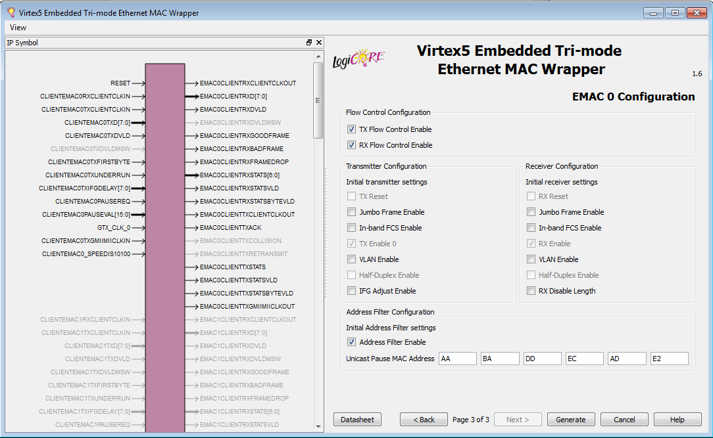Viewport: 713px width, 438px height.
Task: Click the DD MAC address field
Action: (543, 359)
